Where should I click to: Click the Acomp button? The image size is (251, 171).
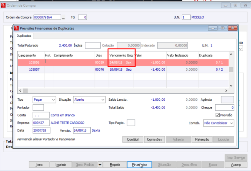[x=236, y=165]
